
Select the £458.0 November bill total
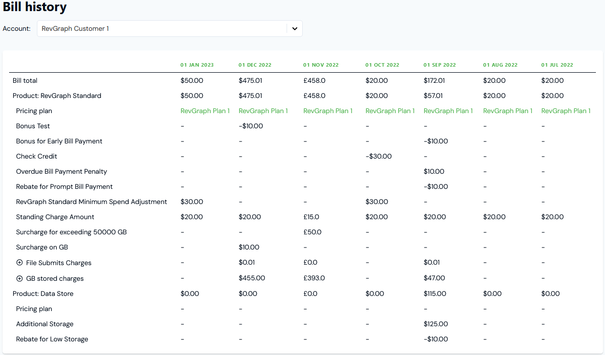pos(314,81)
